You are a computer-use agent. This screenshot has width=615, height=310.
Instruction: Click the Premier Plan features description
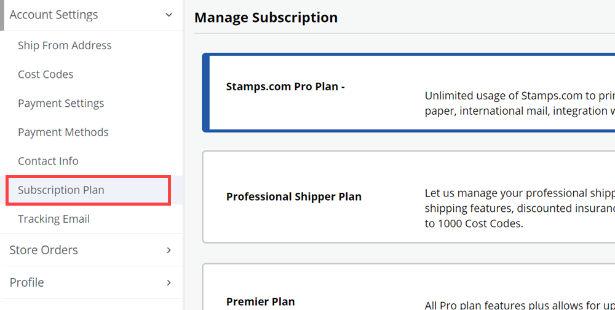[519, 305]
